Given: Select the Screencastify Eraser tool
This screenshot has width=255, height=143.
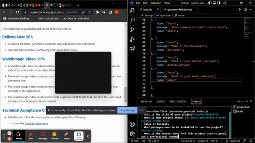Looking at the screenshot, I should click(67, 135).
